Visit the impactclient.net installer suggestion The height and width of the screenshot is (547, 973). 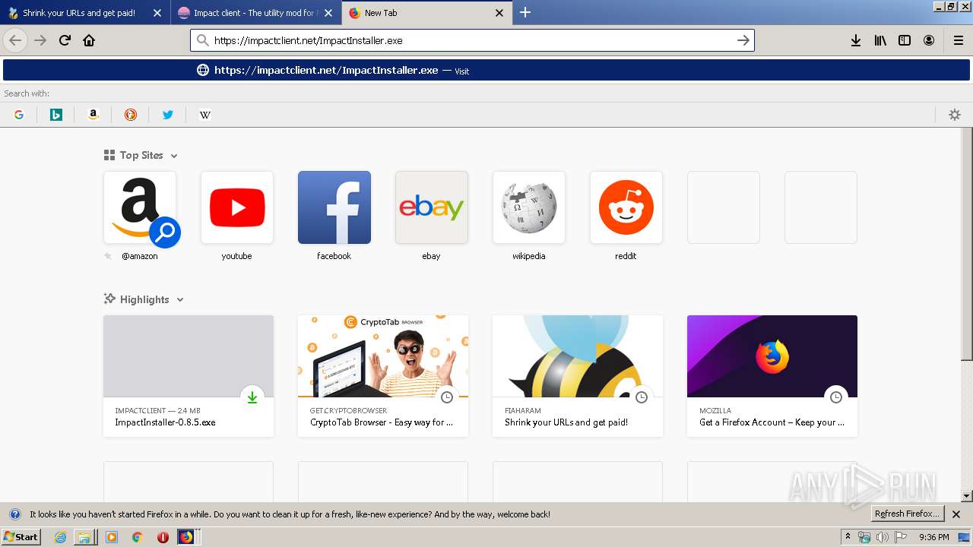pyautogui.click(x=486, y=70)
